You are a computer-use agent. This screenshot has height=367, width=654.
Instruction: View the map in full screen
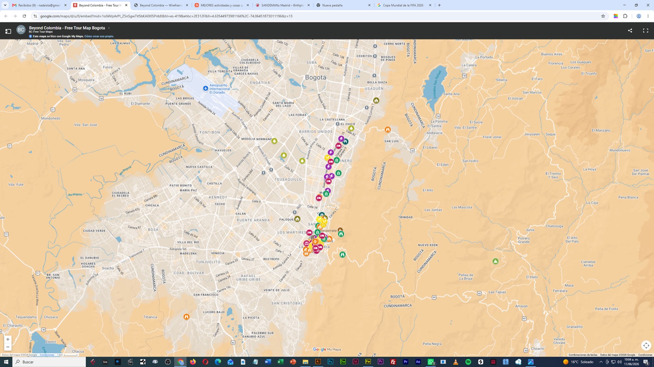[646, 31]
